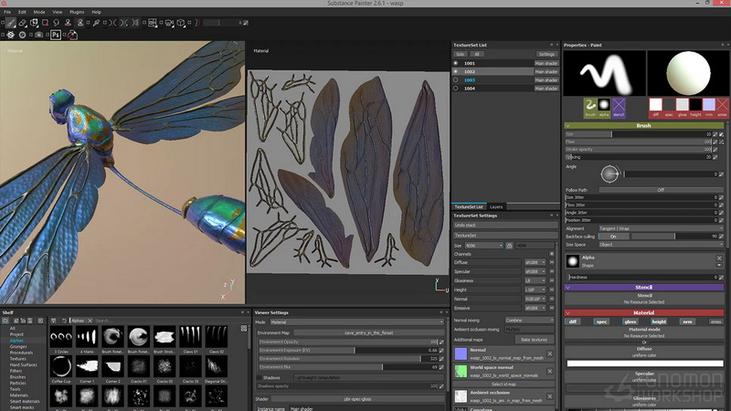
Task: Toggle Backface culling On button
Action: 613,237
